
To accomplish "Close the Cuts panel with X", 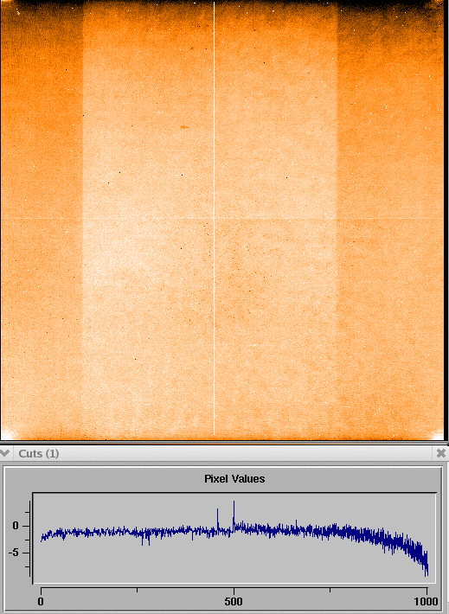I will (x=440, y=453).
